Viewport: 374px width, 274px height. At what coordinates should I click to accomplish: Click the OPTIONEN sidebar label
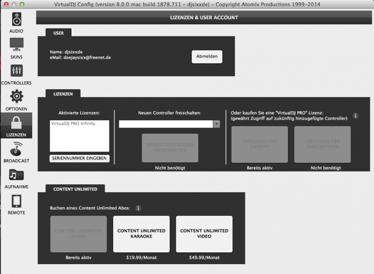[x=16, y=109]
